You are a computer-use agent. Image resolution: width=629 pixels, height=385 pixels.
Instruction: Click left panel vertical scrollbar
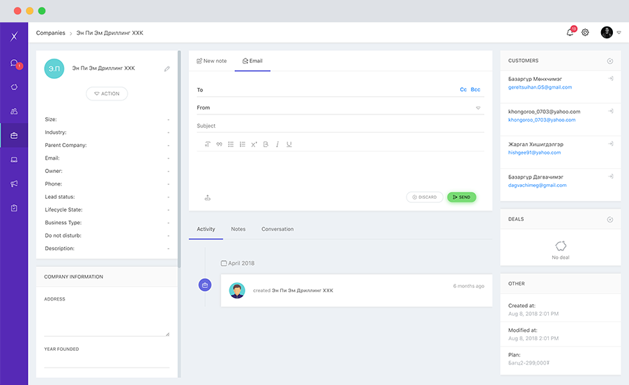coord(179,159)
